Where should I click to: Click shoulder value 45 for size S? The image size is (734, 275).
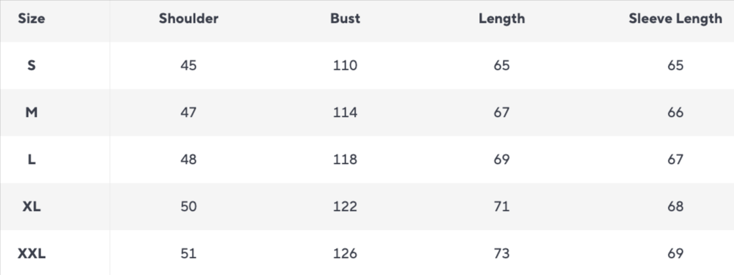[189, 65]
